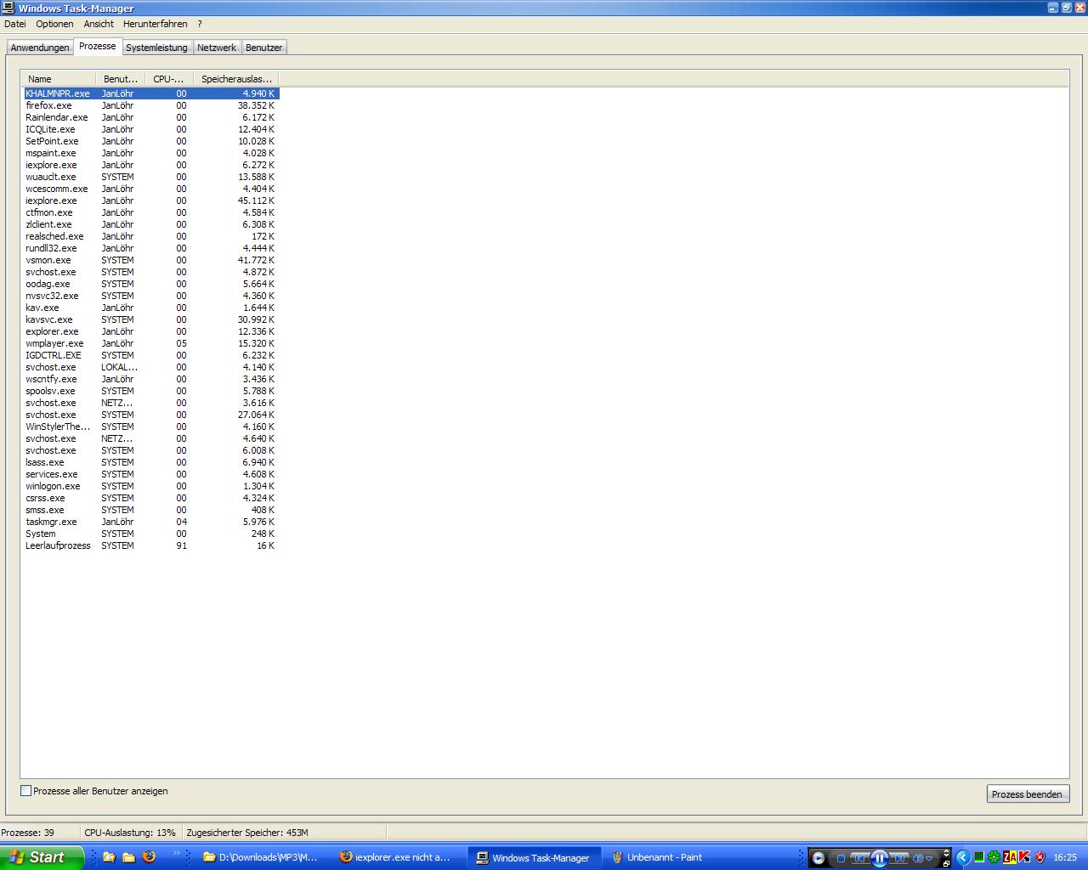Select the winlogon.exe process
Viewport: 1088px width, 870px height.
tap(151, 486)
